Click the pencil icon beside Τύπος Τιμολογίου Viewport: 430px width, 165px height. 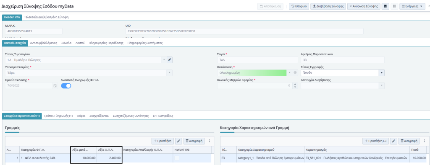tap(170, 59)
